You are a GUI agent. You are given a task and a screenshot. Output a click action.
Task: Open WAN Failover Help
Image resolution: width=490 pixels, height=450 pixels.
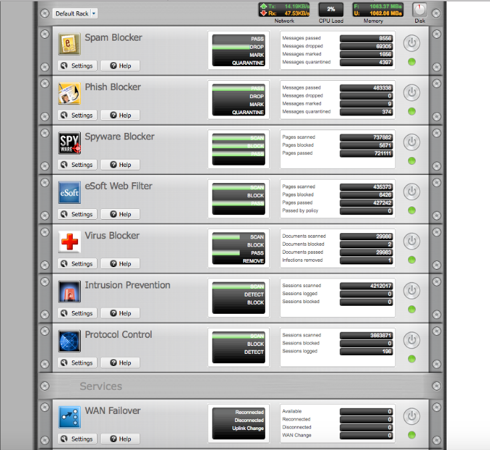click(120, 439)
